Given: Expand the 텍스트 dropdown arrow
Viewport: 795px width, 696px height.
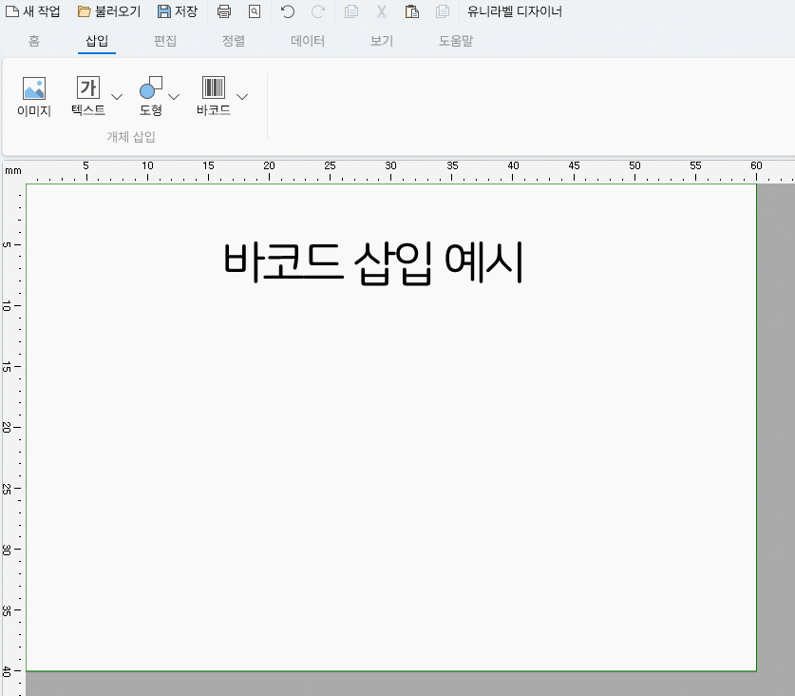Looking at the screenshot, I should point(117,96).
